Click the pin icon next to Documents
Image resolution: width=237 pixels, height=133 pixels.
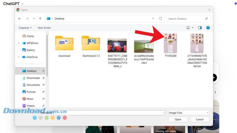[43, 85]
